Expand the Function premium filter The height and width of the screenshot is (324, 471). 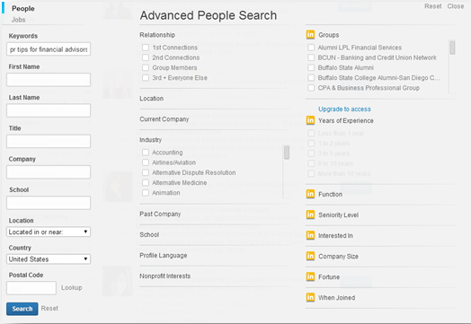pyautogui.click(x=330, y=194)
